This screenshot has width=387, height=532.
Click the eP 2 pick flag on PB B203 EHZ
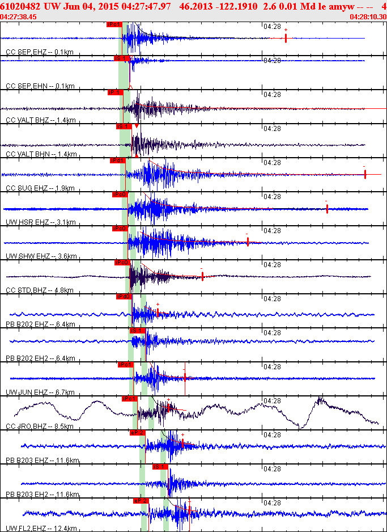pos(137,433)
